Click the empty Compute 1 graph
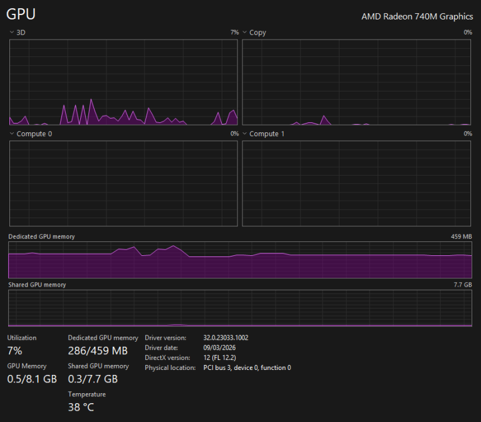 [356, 183]
